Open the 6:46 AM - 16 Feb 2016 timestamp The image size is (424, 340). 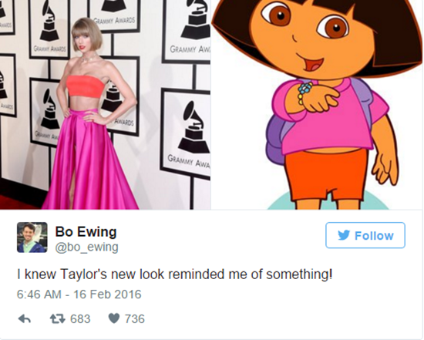click(79, 295)
